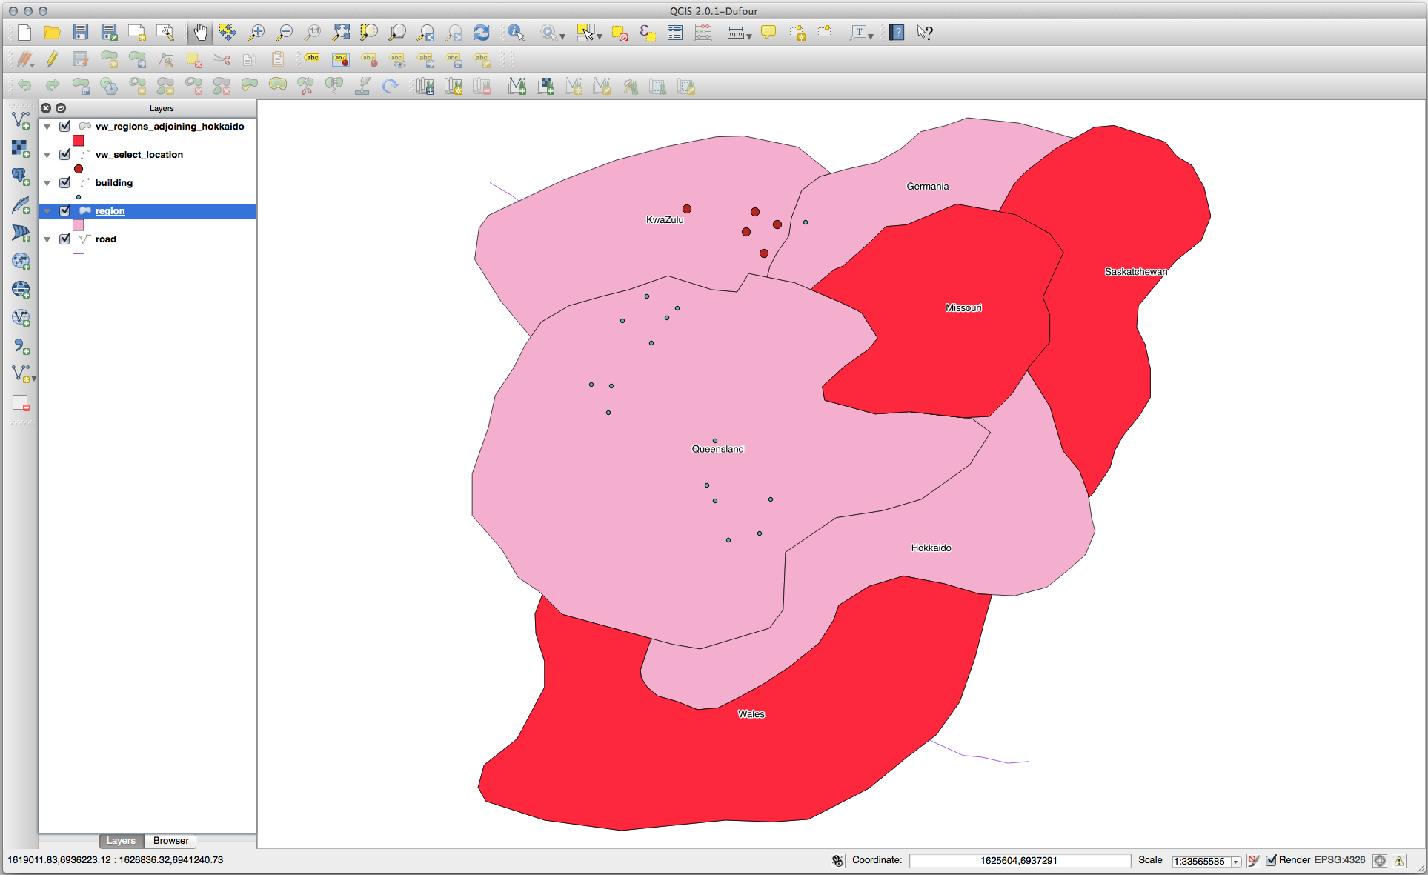
Task: Click the EPSG:4326 status bar label
Action: pyautogui.click(x=1340, y=860)
